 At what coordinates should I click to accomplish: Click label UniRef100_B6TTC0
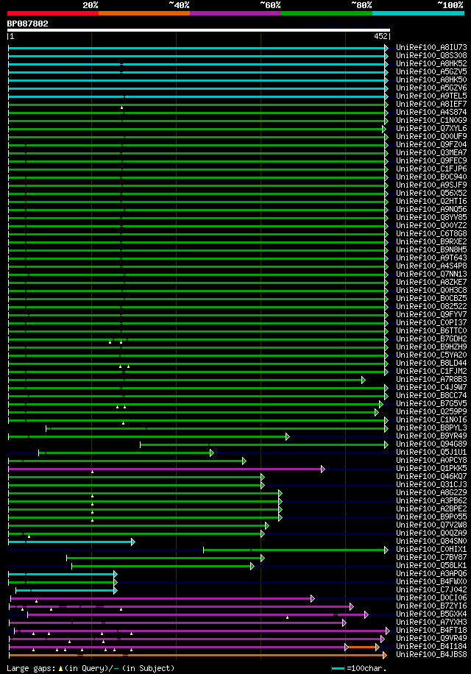[x=431, y=331]
